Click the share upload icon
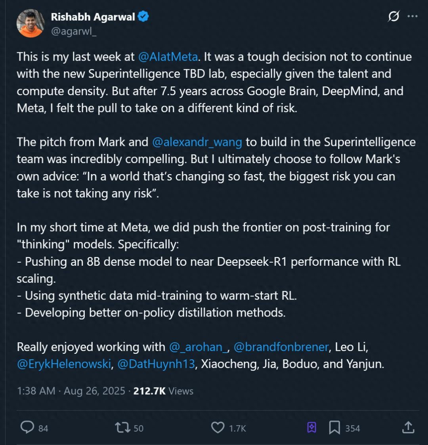428x445 pixels. (408, 427)
